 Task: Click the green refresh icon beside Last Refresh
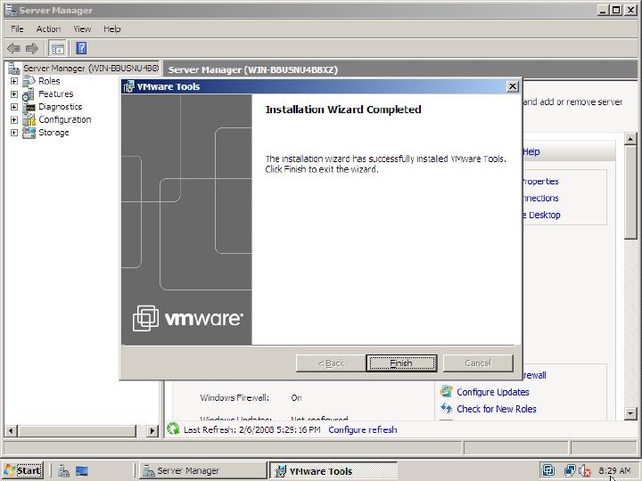click(173, 429)
